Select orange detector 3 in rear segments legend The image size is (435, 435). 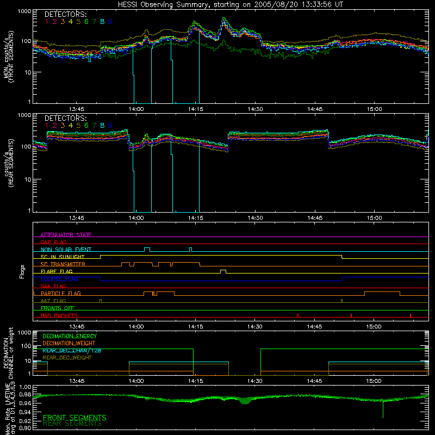click(63, 126)
